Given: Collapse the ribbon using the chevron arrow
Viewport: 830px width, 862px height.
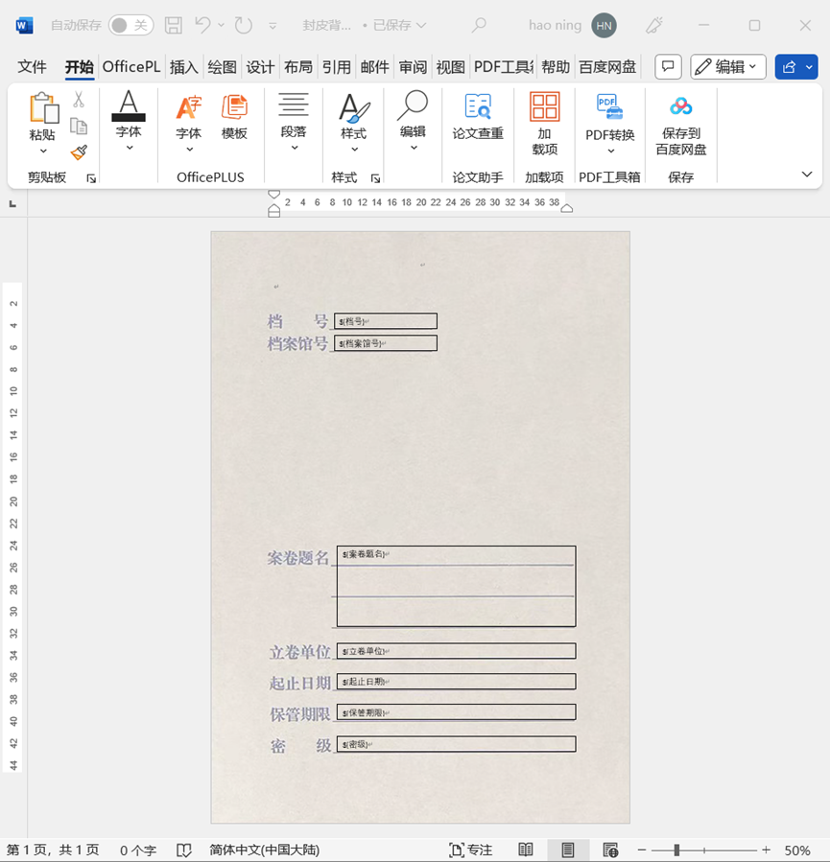Looking at the screenshot, I should tap(807, 174).
